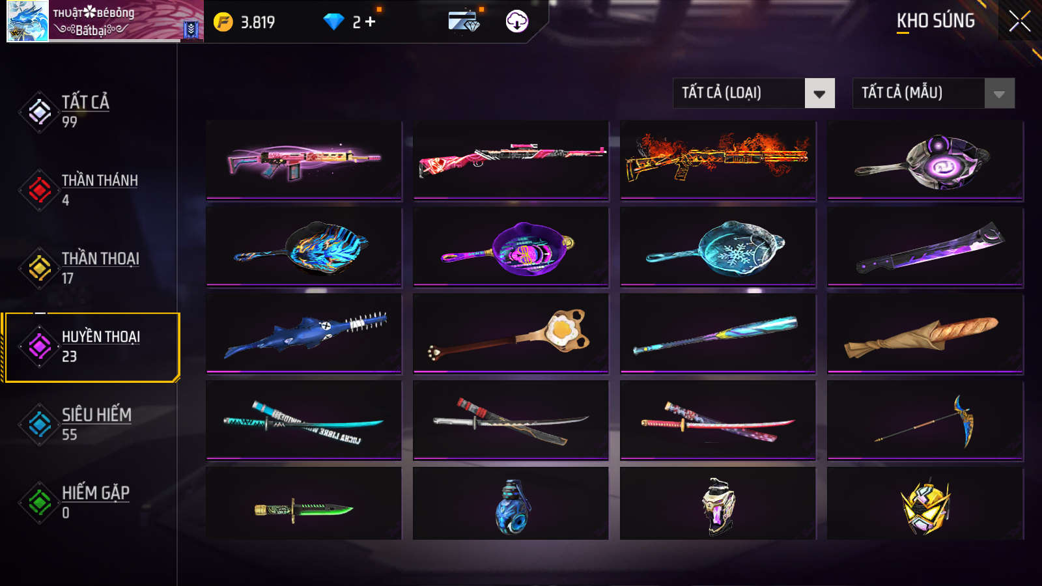This screenshot has width=1042, height=586.
Task: Select the fried egg spatula skin
Action: [x=511, y=333]
